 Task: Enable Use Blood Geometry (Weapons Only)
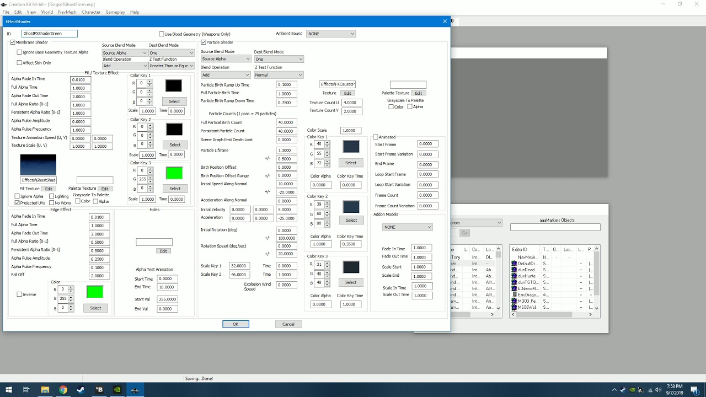click(x=162, y=34)
